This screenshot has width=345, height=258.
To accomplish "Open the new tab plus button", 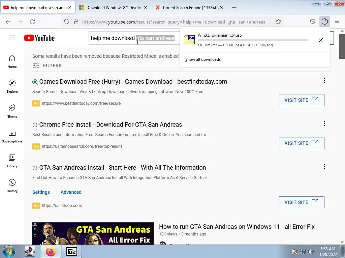I will pos(234,8).
